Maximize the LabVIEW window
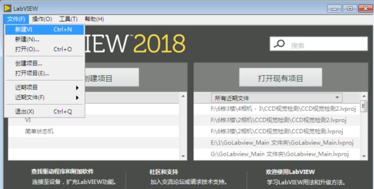 350,8
